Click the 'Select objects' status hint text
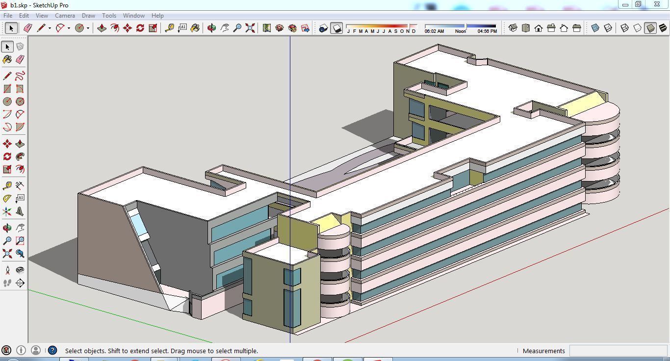 point(161,351)
